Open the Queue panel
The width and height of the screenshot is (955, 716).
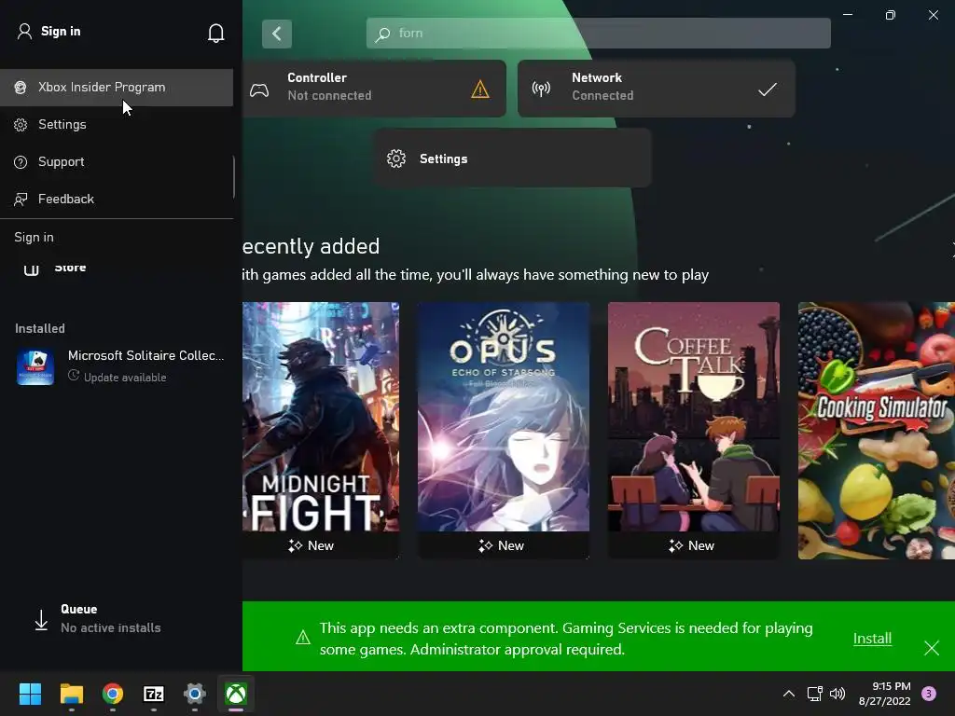click(x=97, y=619)
